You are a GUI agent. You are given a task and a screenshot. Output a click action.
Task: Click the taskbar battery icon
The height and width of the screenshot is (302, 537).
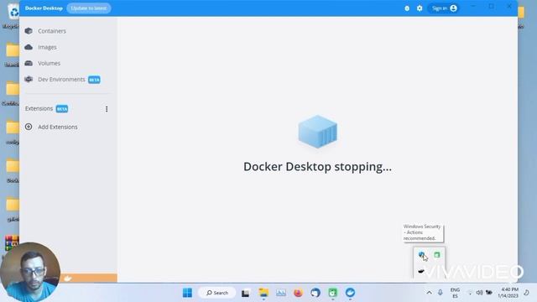point(489,293)
